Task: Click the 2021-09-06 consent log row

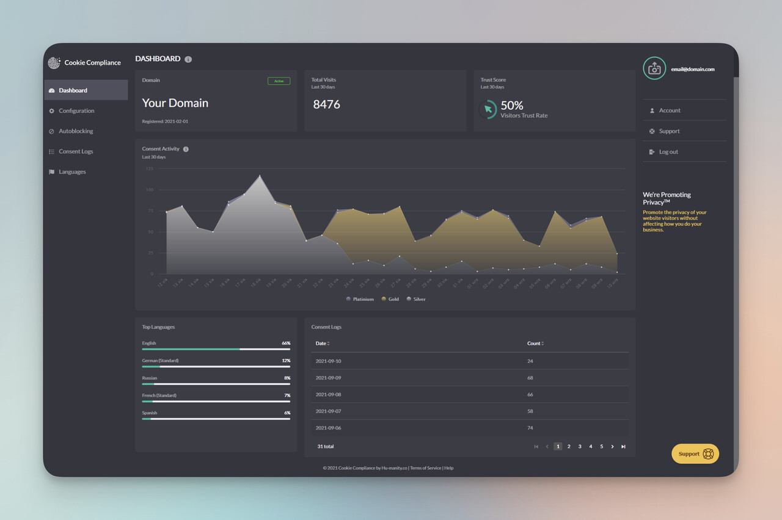Action: [470, 428]
